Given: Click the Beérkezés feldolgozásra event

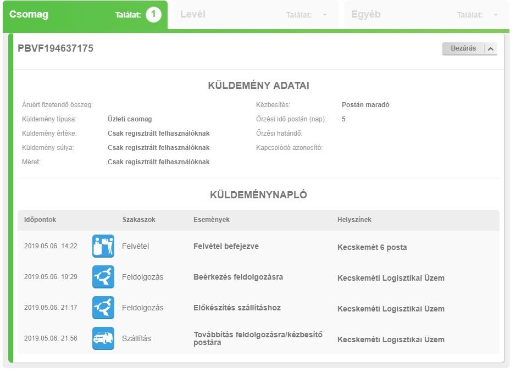Looking at the screenshot, I should pos(238,277).
